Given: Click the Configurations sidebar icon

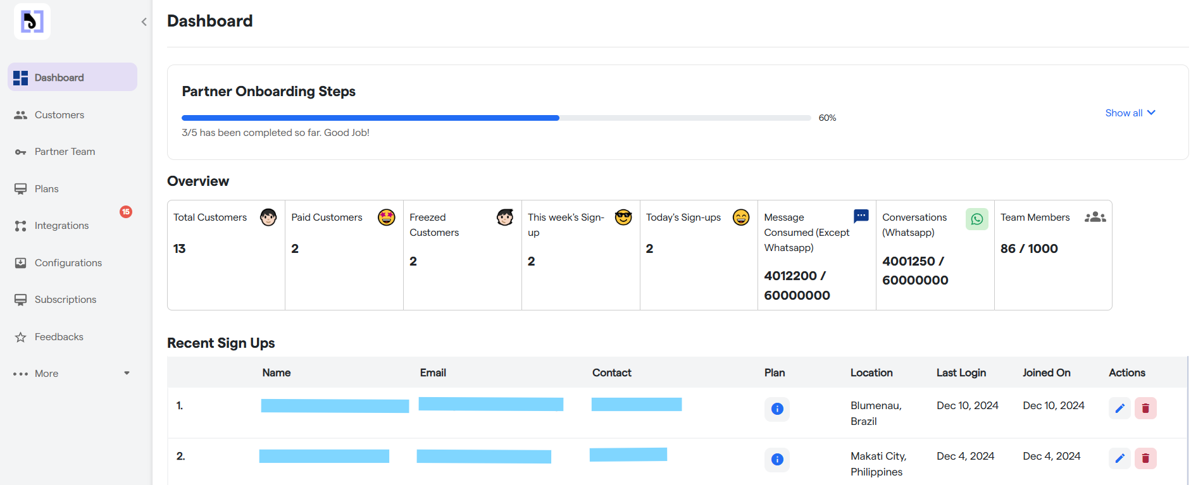Looking at the screenshot, I should click(21, 263).
